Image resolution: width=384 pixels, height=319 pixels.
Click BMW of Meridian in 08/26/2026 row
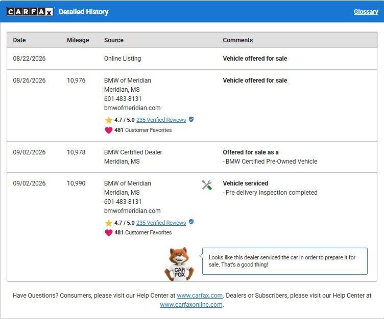(x=127, y=81)
